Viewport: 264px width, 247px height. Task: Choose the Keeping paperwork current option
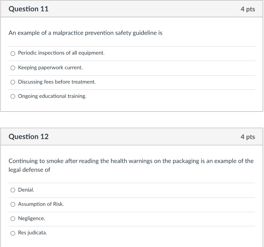point(13,68)
